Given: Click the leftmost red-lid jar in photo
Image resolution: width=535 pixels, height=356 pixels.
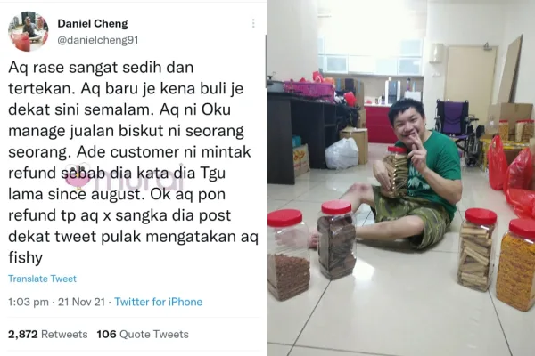Looking at the screenshot, I should coord(288,255).
